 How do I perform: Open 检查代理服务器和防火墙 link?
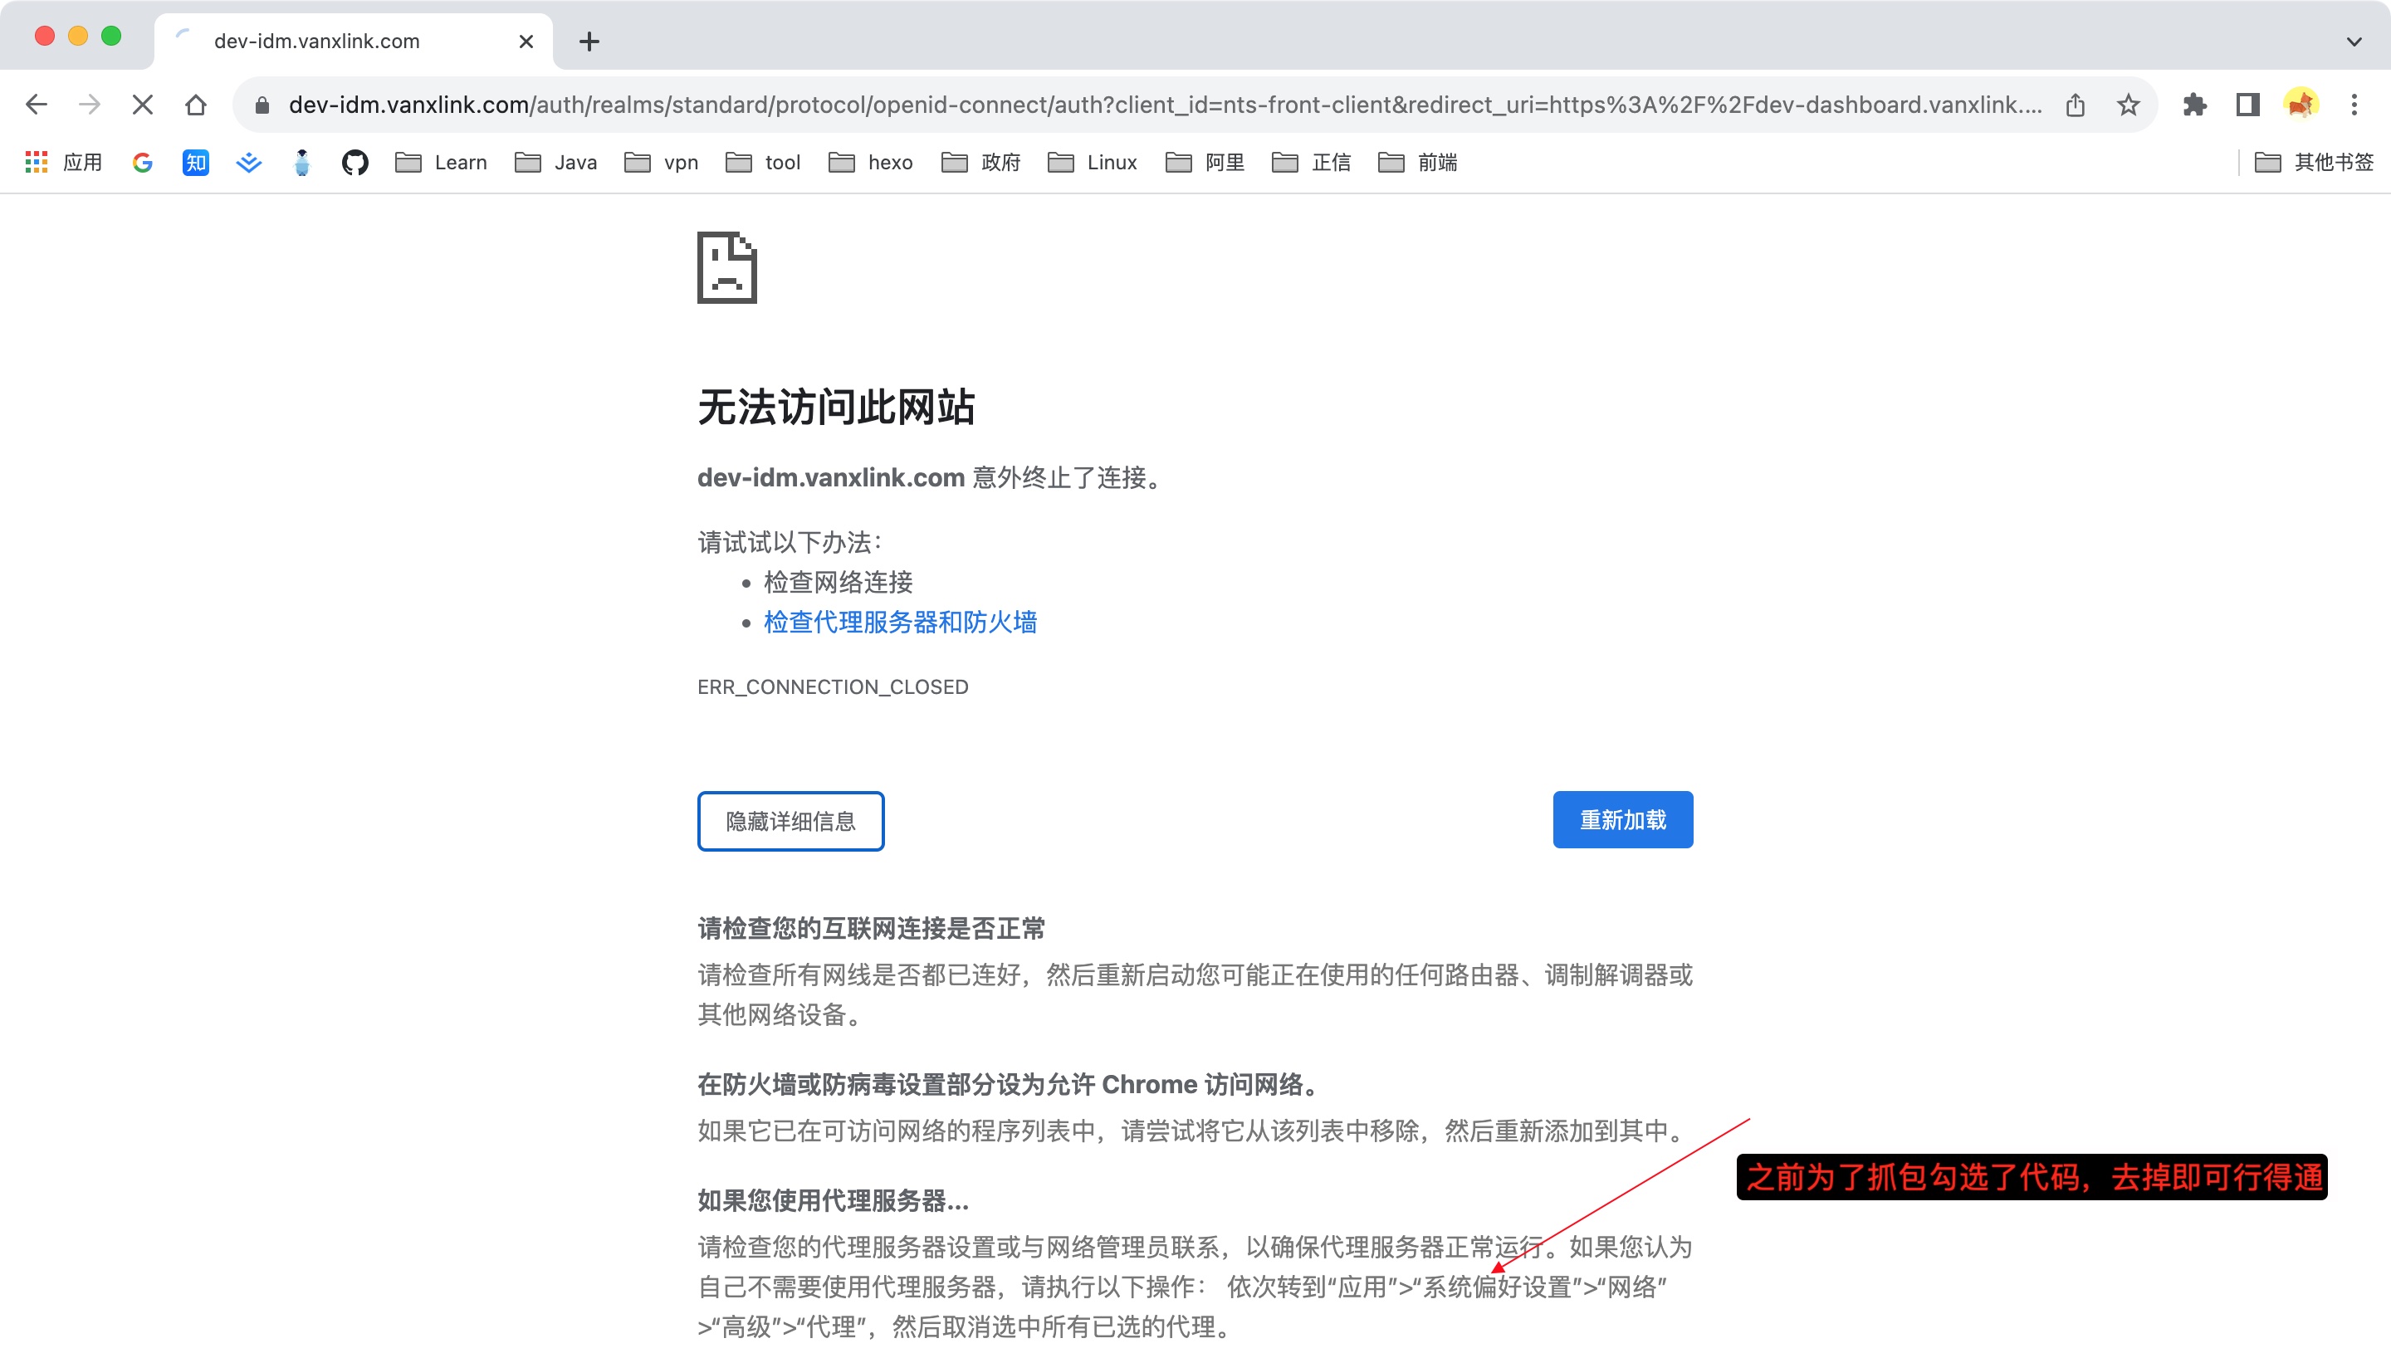pyautogui.click(x=899, y=622)
